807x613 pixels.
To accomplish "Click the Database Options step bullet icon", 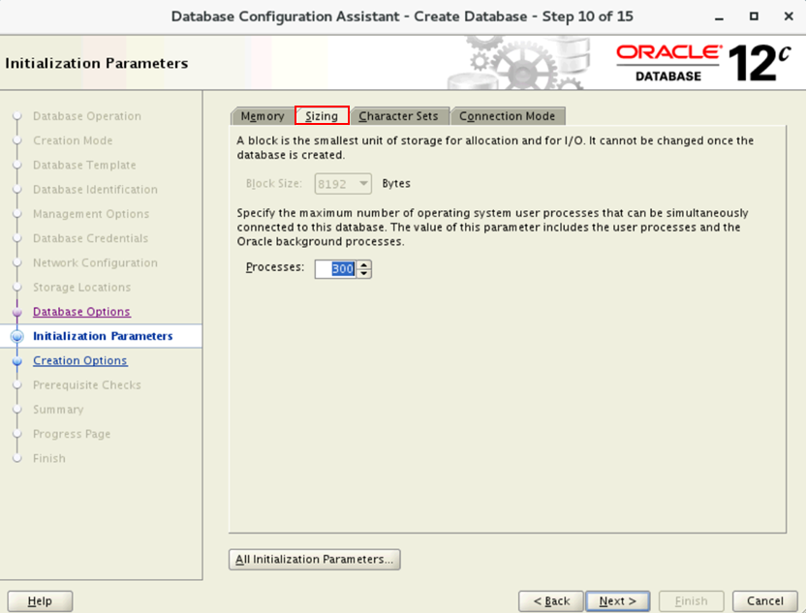I will click(x=17, y=312).
